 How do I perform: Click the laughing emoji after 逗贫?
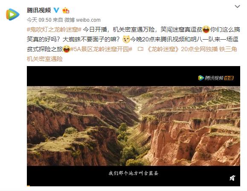pos(206,29)
